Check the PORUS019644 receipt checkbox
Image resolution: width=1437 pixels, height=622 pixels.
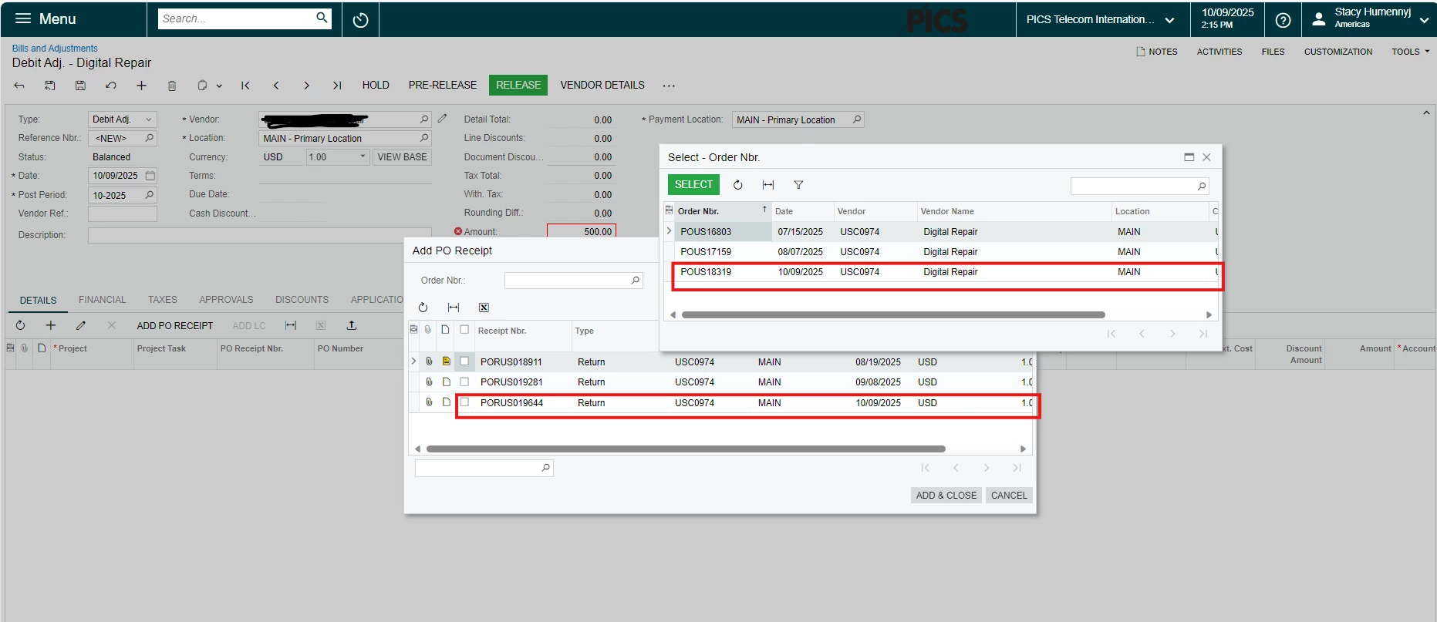point(464,402)
